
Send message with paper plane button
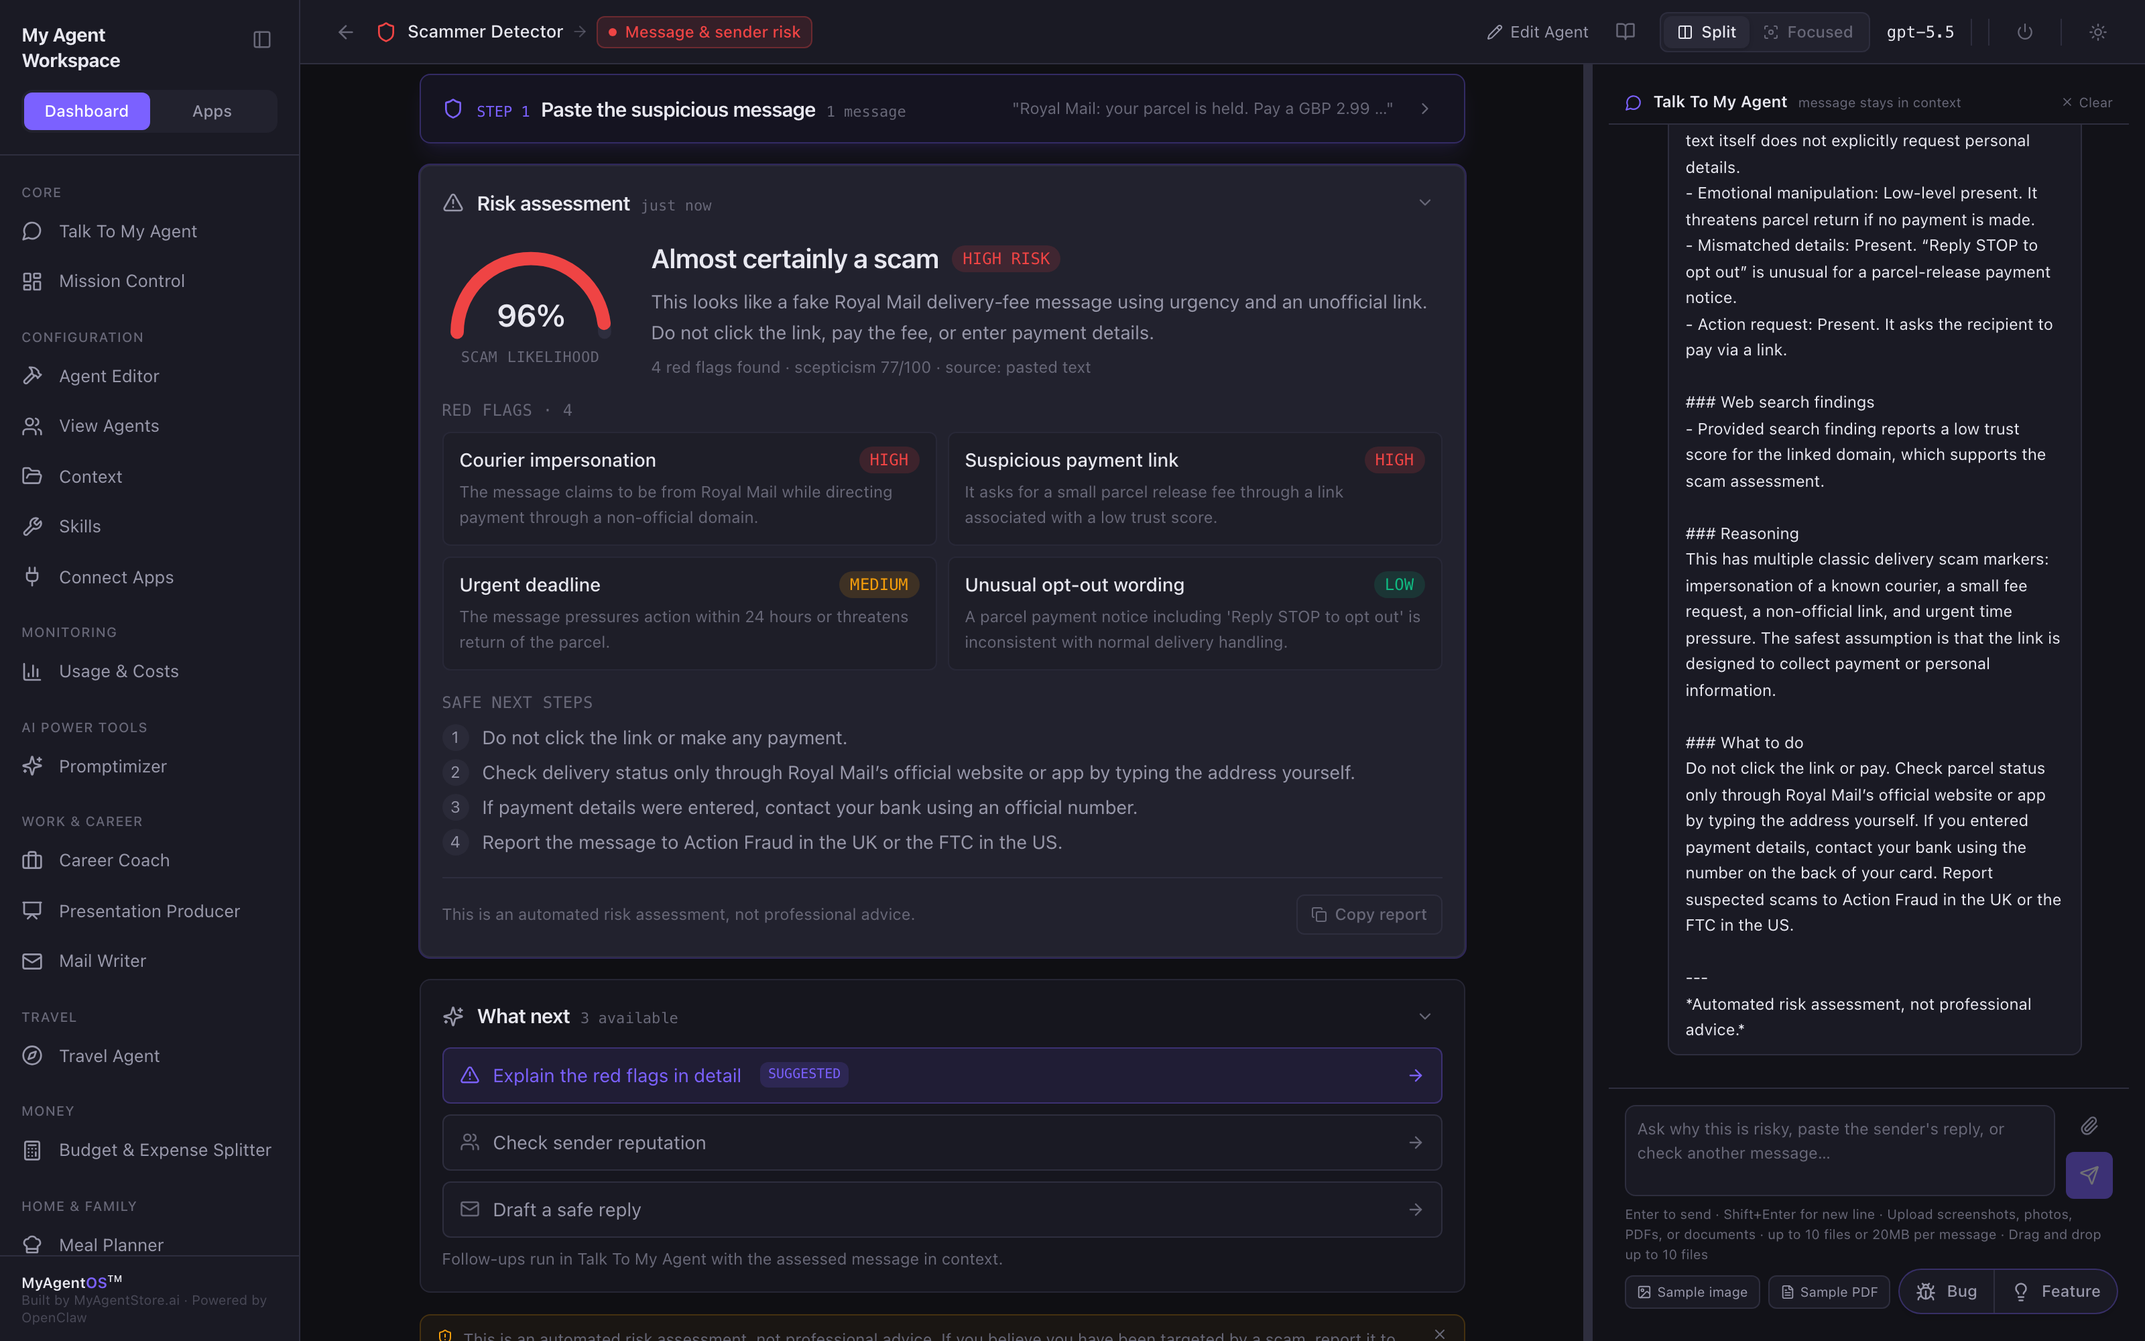(x=2088, y=1175)
